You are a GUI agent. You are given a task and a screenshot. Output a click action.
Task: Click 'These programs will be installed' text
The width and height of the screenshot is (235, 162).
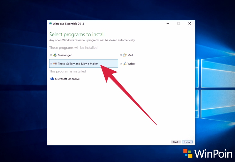[73, 48]
